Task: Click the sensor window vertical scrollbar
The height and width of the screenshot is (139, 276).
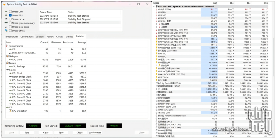Action: click(x=273, y=57)
